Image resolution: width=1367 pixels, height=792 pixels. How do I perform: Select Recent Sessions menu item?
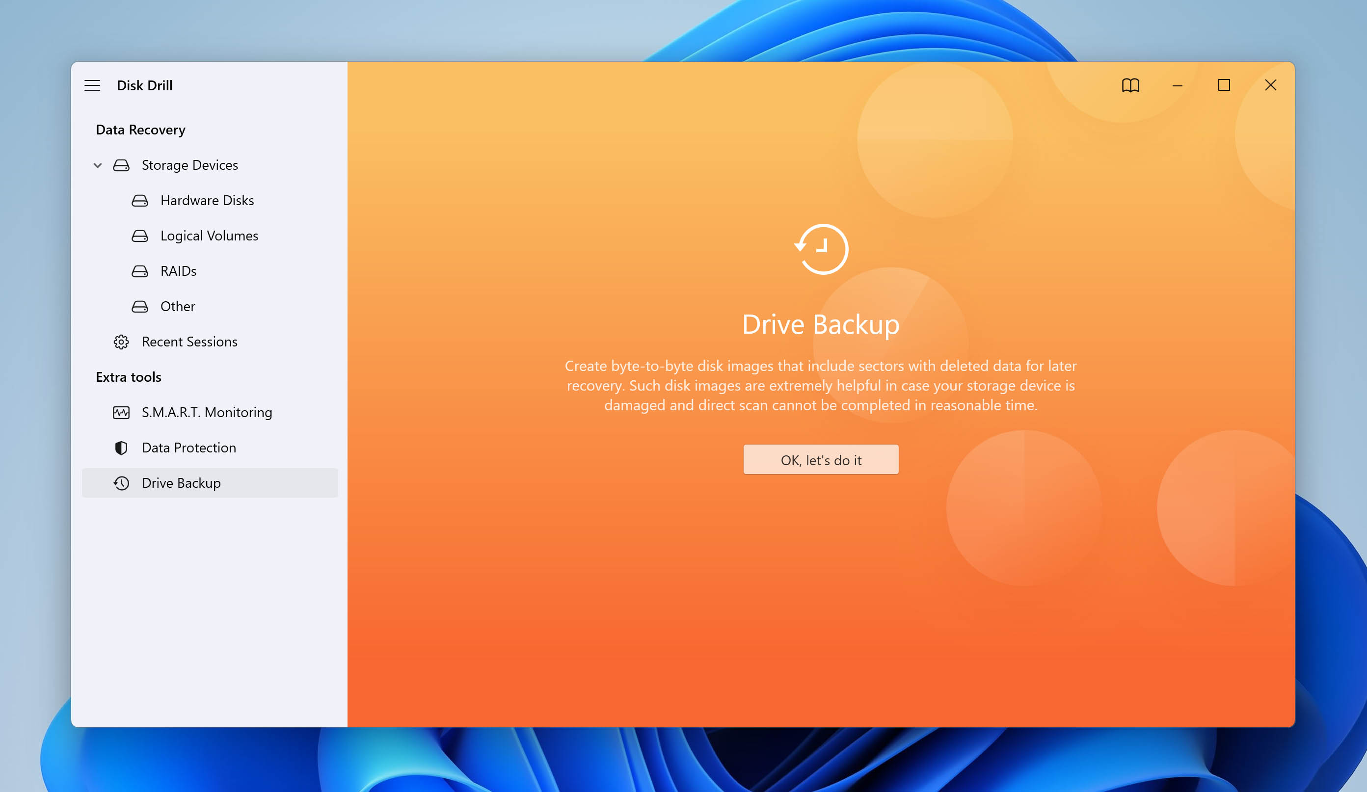pos(189,342)
